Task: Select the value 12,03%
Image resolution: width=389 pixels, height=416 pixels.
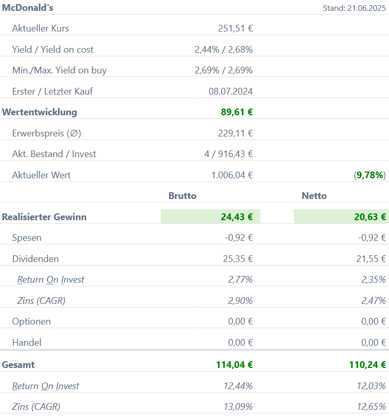Action: pos(371,387)
